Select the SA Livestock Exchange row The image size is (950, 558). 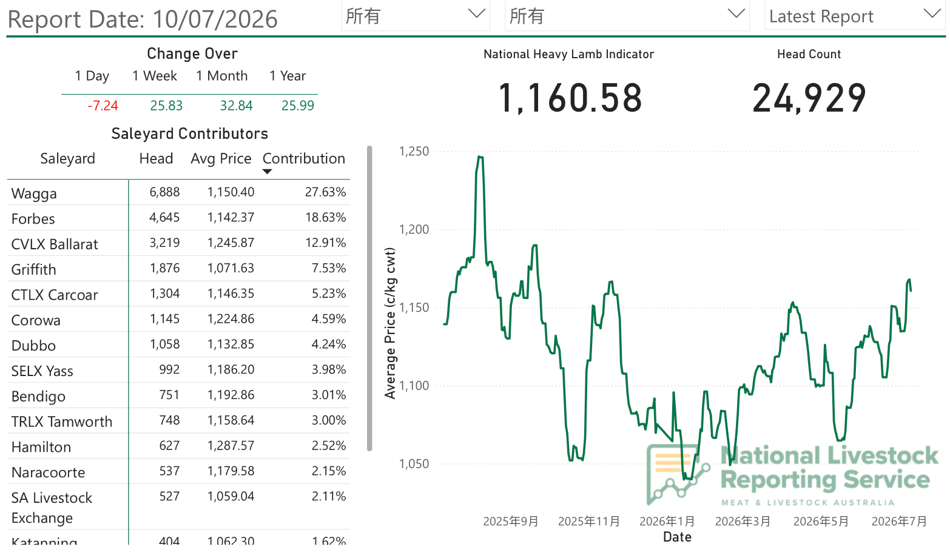click(178, 507)
